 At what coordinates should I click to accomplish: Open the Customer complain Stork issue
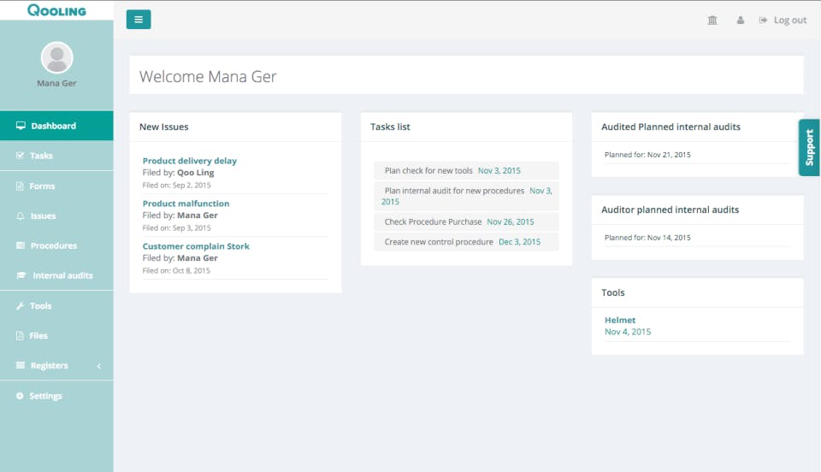click(x=196, y=246)
